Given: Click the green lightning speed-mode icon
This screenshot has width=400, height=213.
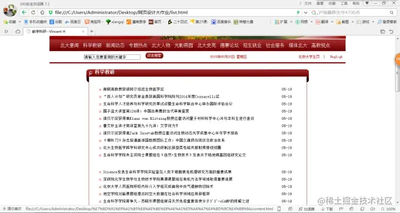Looking at the screenshot, I should (298, 12).
